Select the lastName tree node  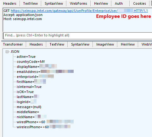[28, 97]
